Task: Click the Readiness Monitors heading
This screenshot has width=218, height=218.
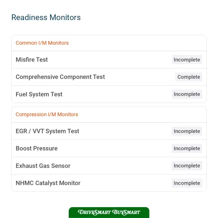Action: click(x=46, y=17)
